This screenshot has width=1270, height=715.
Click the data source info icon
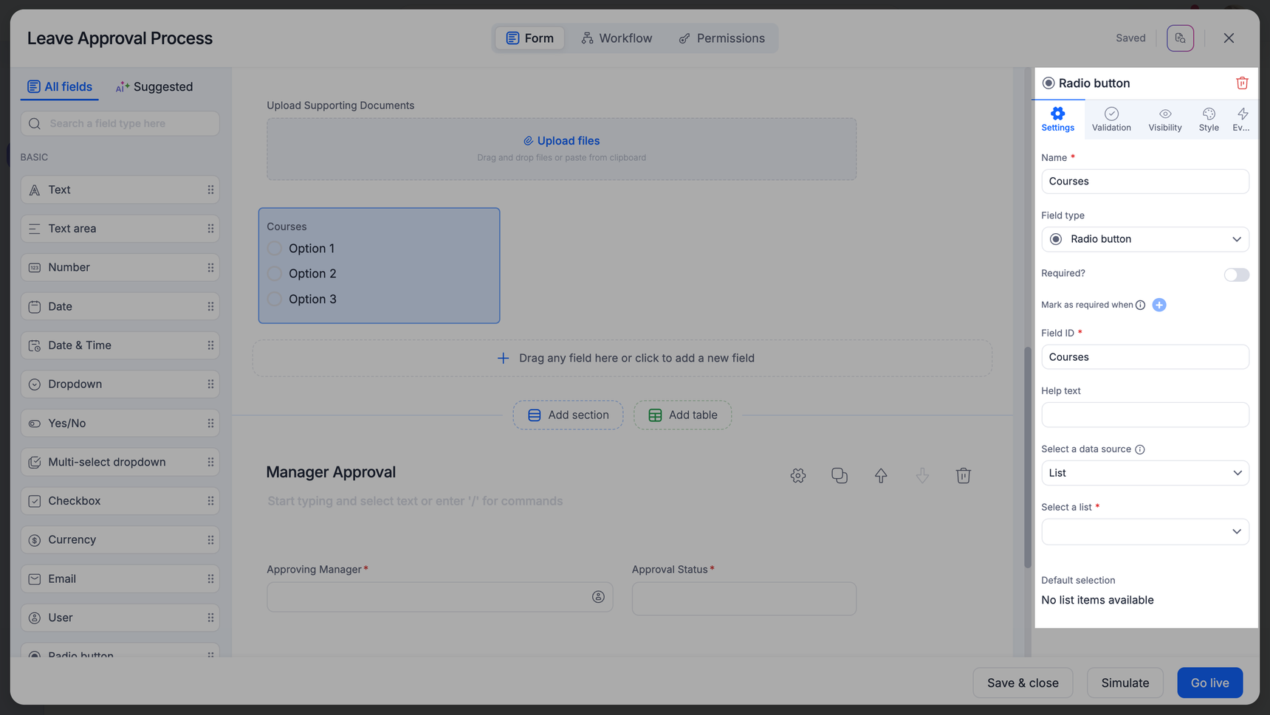coord(1140,449)
